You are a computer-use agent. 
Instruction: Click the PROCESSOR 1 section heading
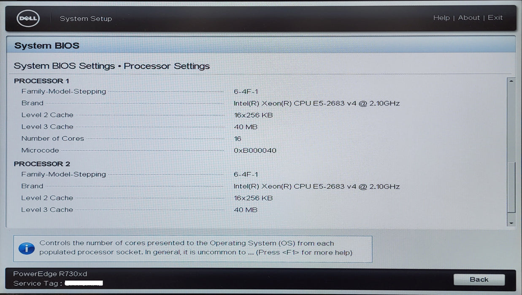[41, 80]
